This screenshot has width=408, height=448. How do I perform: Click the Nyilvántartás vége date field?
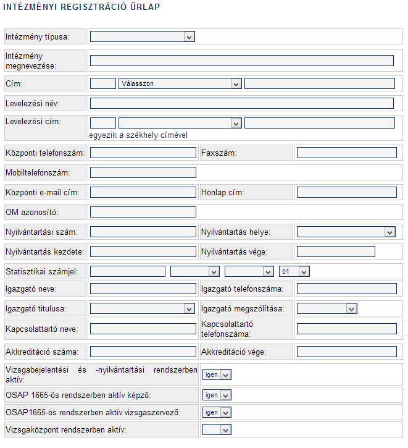coord(336,251)
